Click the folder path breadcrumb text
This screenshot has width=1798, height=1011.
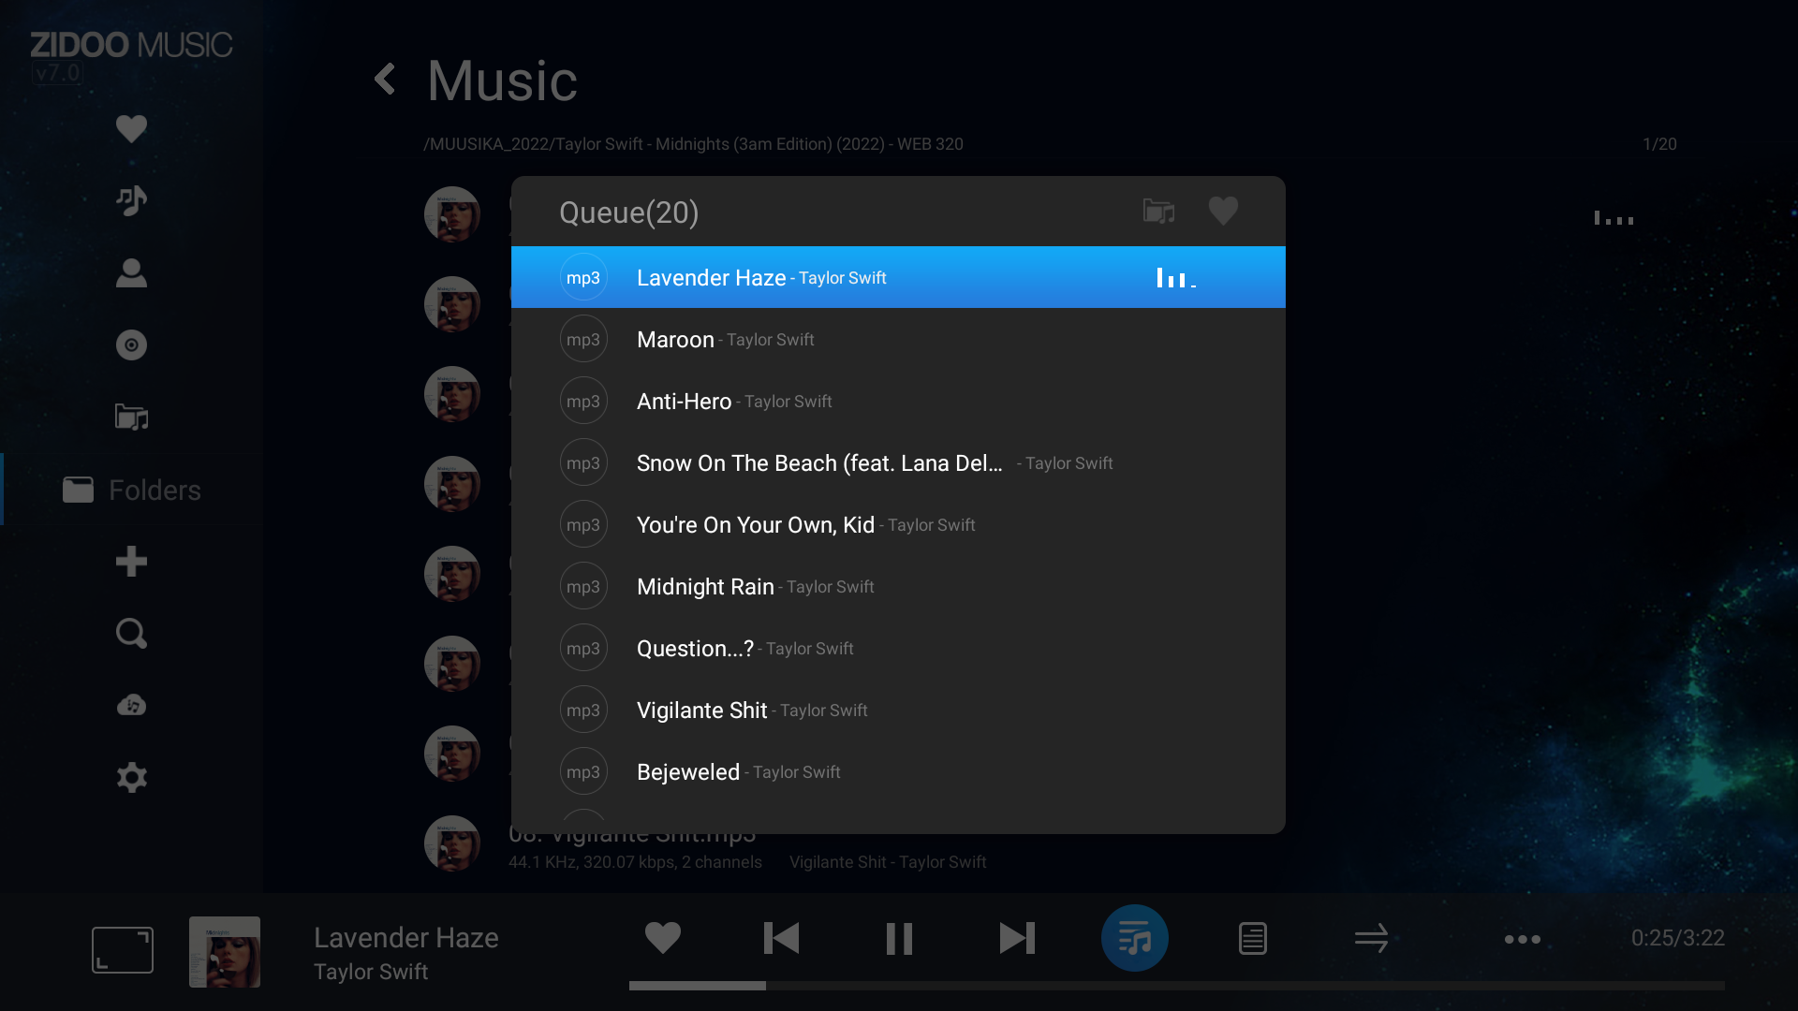[x=693, y=144]
